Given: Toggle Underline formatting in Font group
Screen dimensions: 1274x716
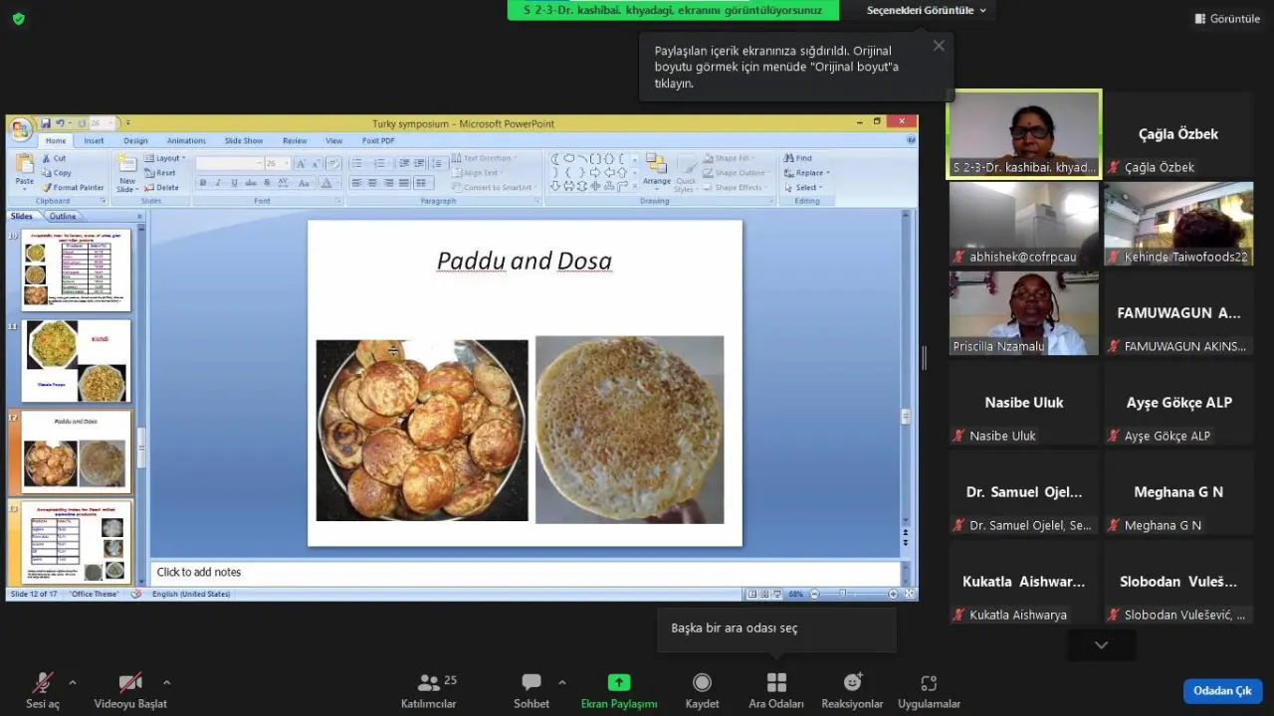Looking at the screenshot, I should click(235, 183).
